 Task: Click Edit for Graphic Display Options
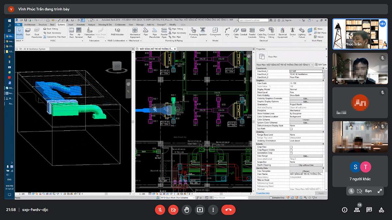pos(306,101)
